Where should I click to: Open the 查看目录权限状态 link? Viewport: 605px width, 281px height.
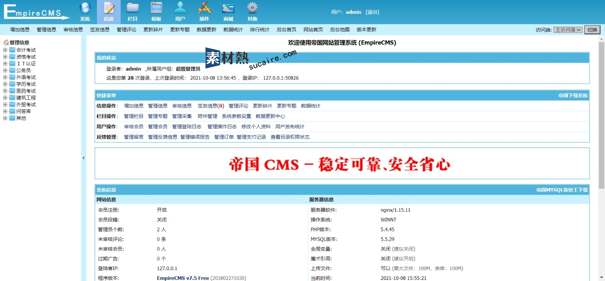290,137
